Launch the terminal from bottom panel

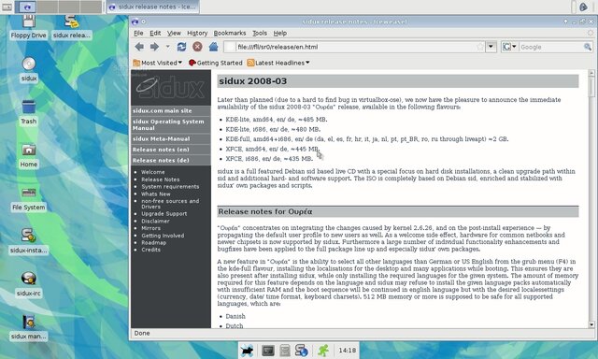pos(268,351)
